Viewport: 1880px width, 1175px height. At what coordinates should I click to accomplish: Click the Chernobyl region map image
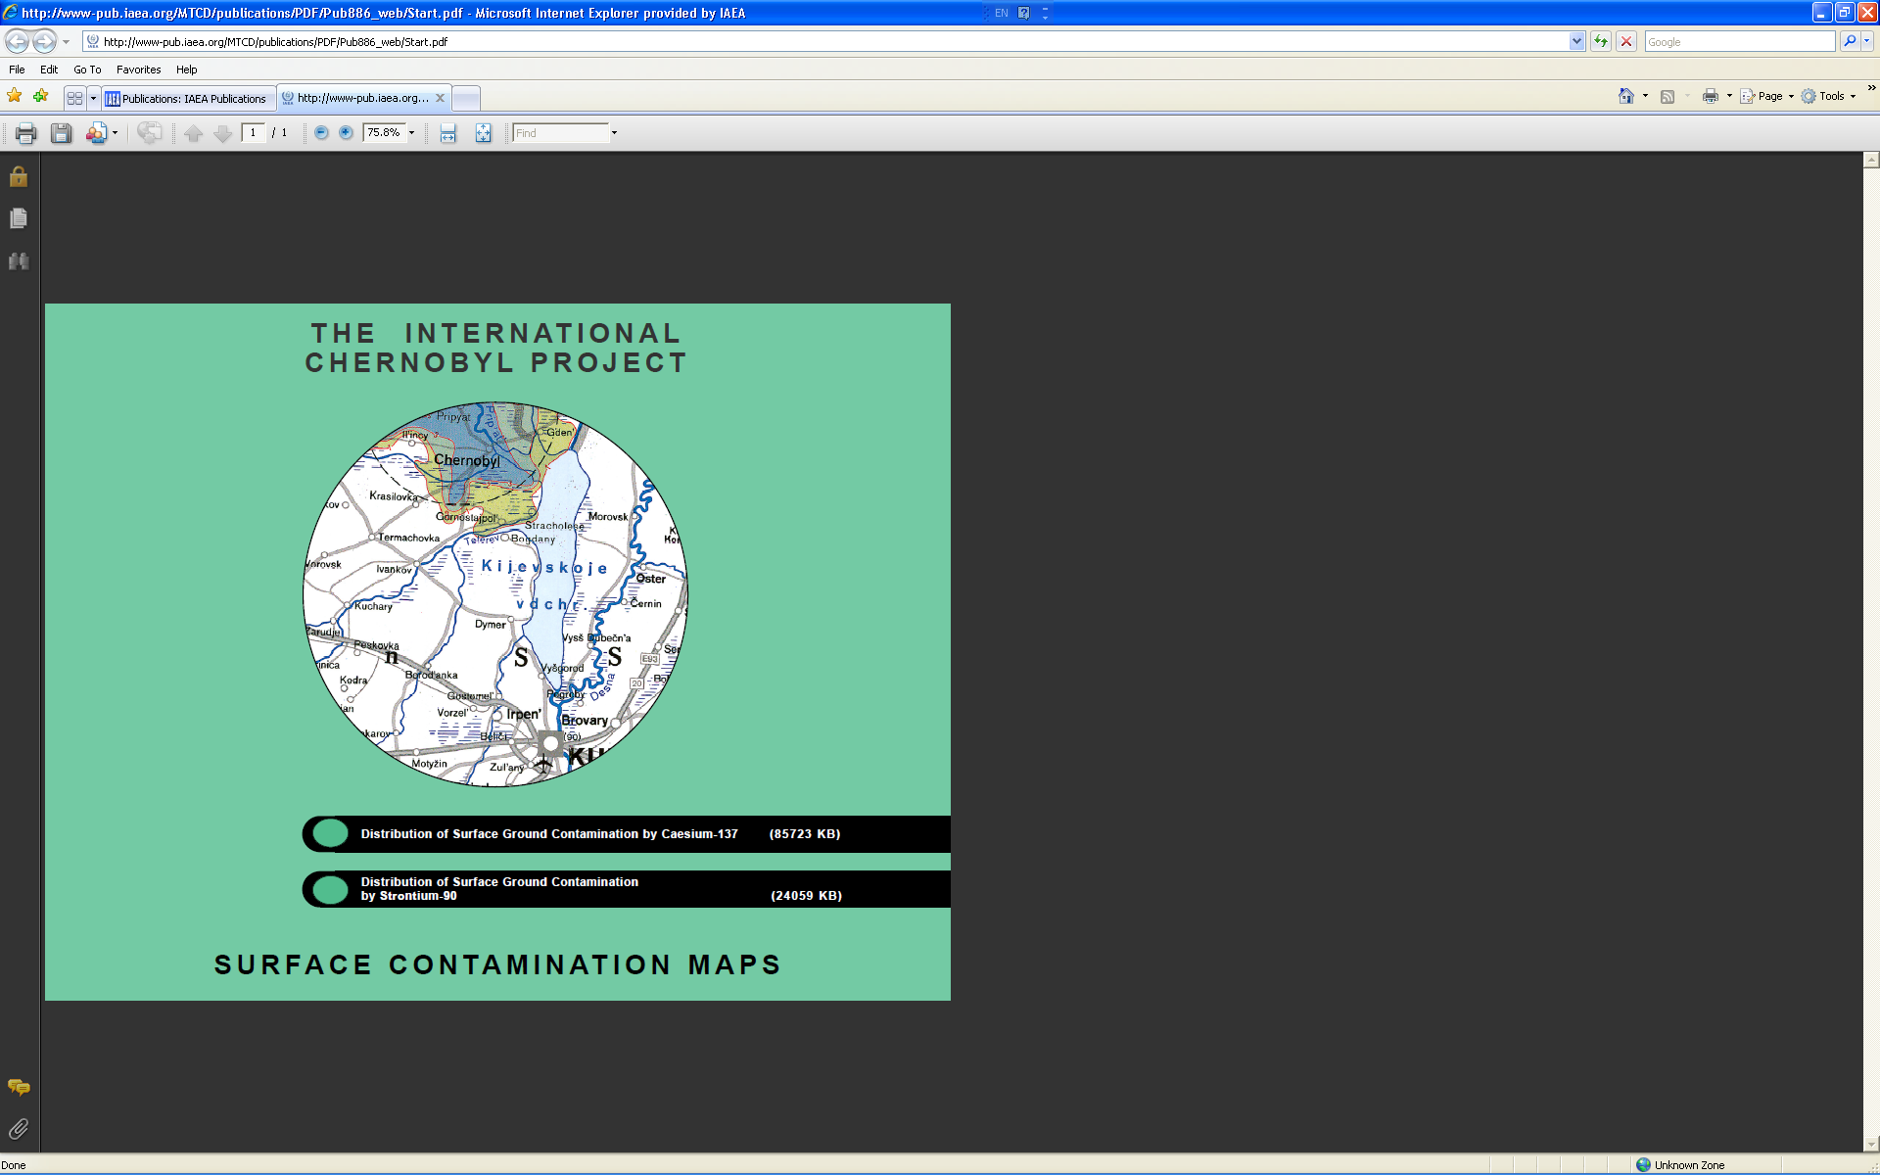pyautogui.click(x=495, y=593)
